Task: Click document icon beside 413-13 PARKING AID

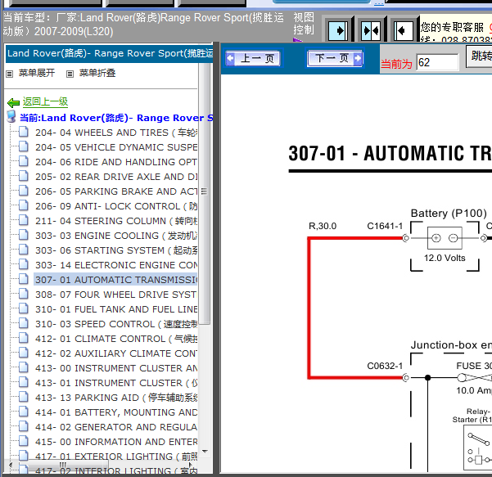Action: pos(24,397)
